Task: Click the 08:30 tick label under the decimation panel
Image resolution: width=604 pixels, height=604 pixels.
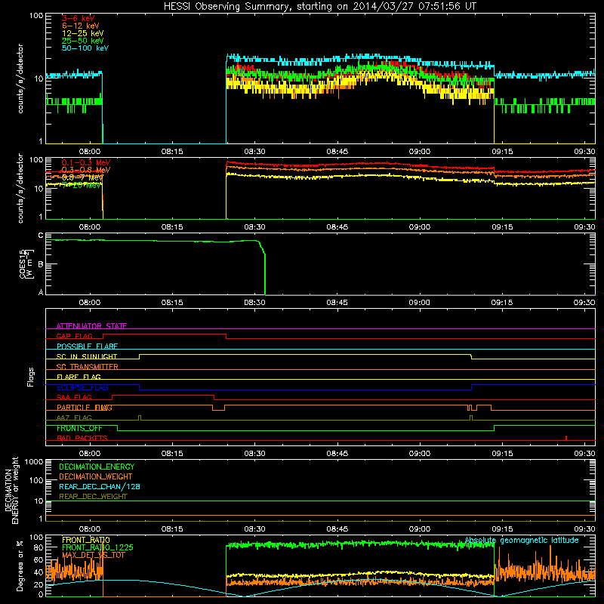Action: click(254, 529)
